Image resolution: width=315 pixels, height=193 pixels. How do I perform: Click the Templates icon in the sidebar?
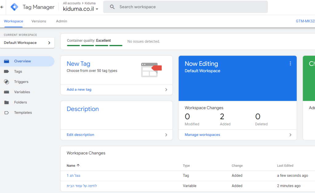6,113
